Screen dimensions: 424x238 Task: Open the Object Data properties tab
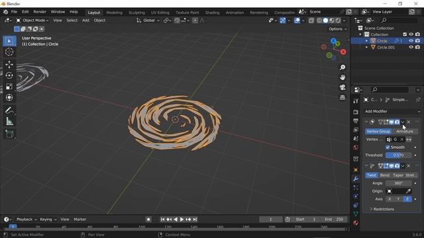pyautogui.click(x=356, y=214)
